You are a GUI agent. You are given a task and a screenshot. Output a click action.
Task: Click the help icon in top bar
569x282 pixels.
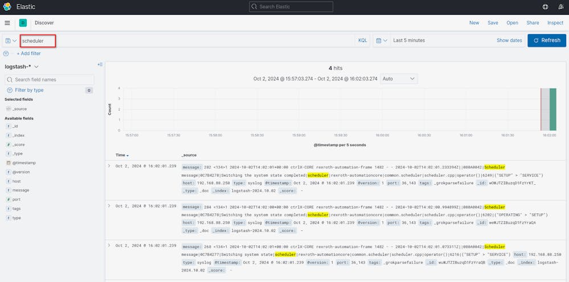pyautogui.click(x=545, y=7)
